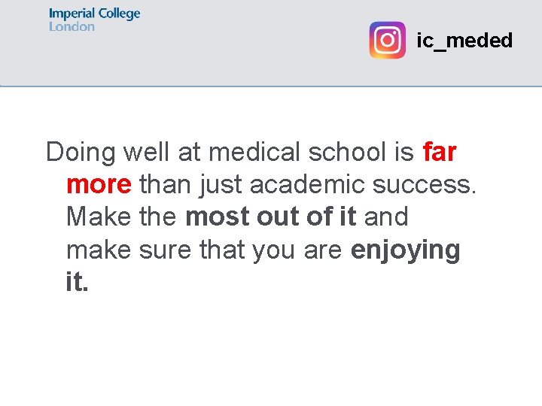Select the red word "more"

pos(99,185)
